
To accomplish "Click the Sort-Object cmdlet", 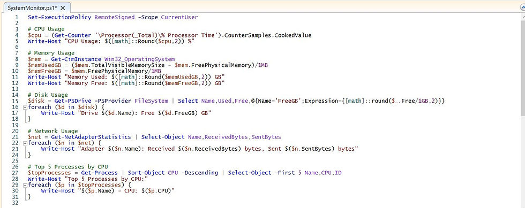I will (x=146, y=173).
